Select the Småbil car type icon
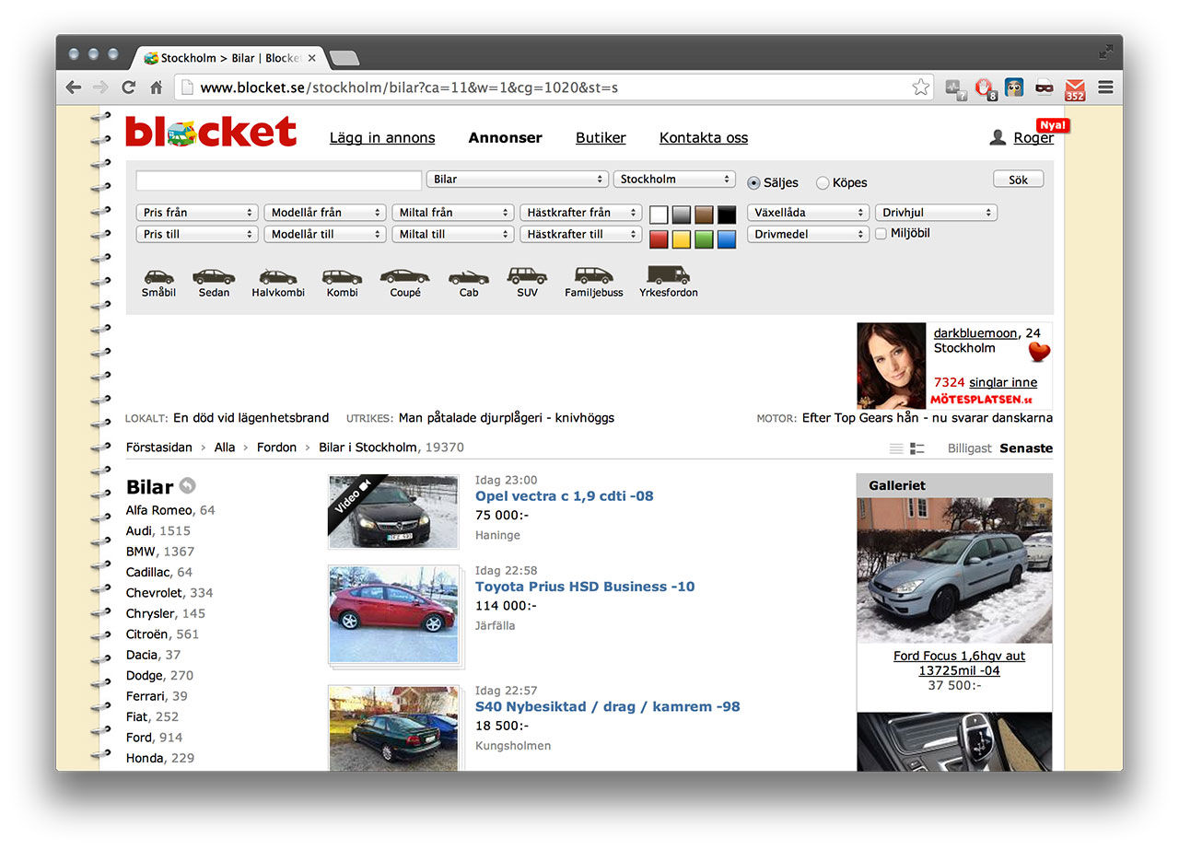This screenshot has height=849, width=1179. tap(158, 276)
